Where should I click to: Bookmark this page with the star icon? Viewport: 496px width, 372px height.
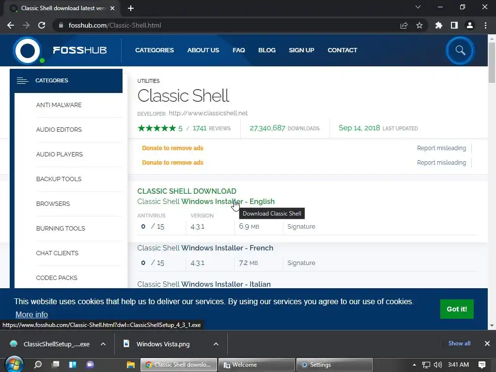[x=419, y=25]
